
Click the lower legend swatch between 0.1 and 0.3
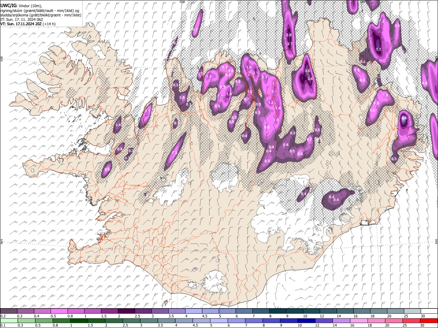9,320
